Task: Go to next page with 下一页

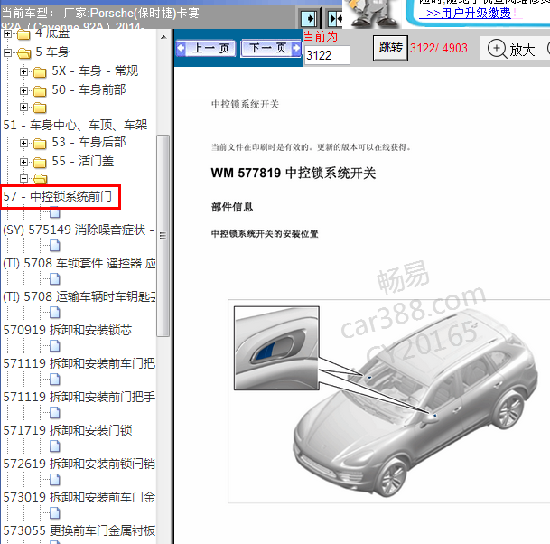Action: click(x=271, y=49)
